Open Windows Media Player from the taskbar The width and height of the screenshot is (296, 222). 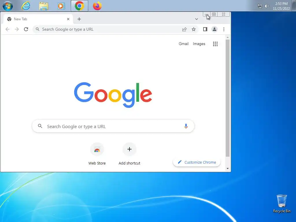[x=61, y=6]
